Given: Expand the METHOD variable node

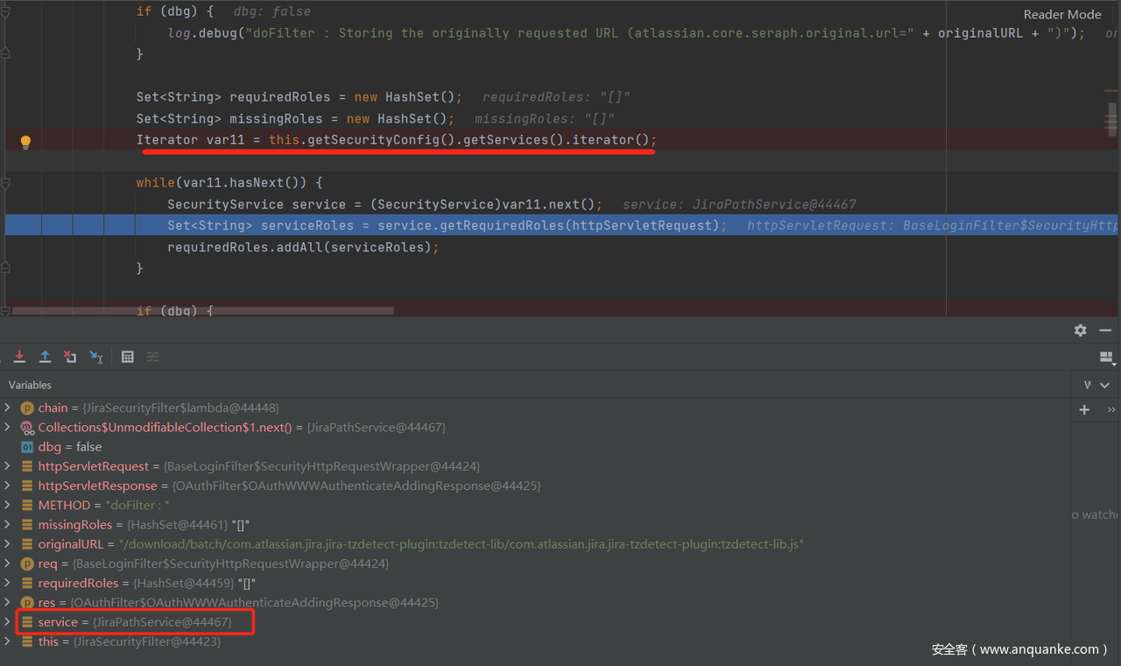Looking at the screenshot, I should [x=7, y=505].
